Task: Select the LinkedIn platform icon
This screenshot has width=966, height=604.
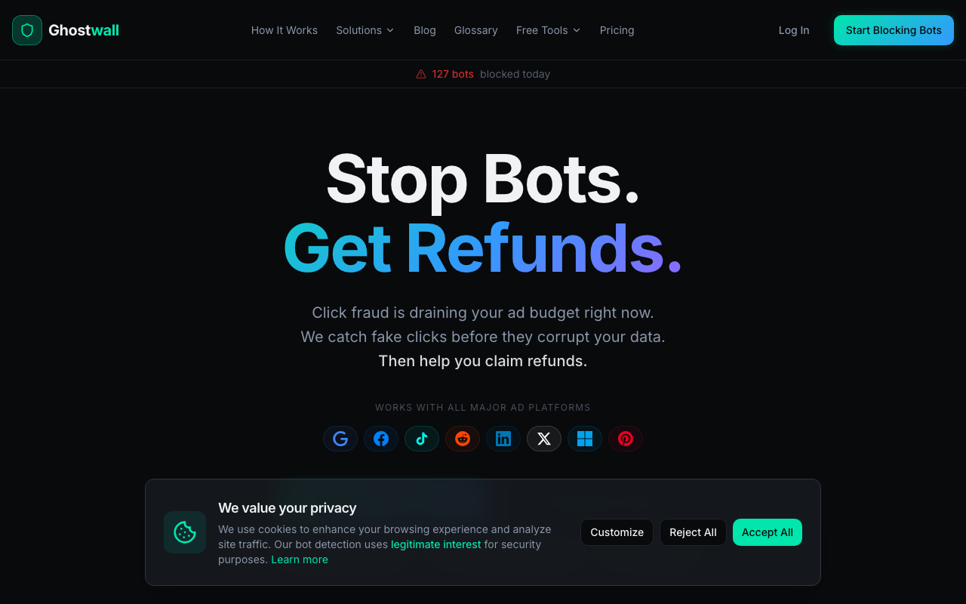Action: [x=503, y=439]
